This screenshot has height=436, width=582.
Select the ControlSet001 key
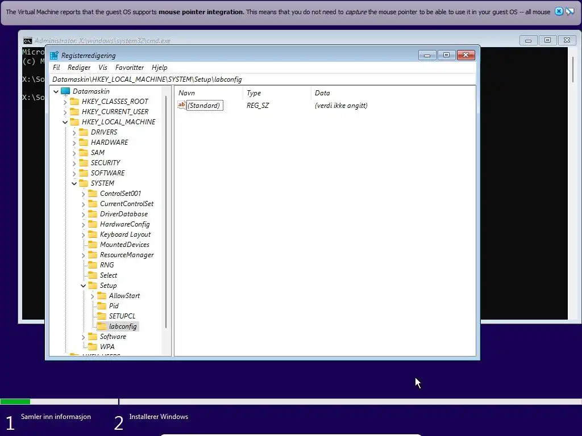tap(120, 194)
